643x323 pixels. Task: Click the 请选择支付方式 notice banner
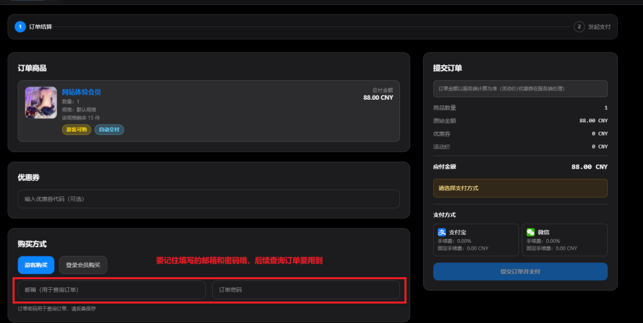point(521,188)
